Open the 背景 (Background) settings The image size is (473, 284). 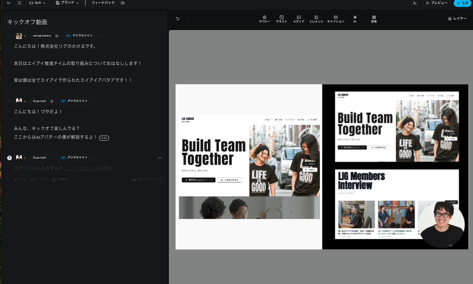pyautogui.click(x=374, y=19)
